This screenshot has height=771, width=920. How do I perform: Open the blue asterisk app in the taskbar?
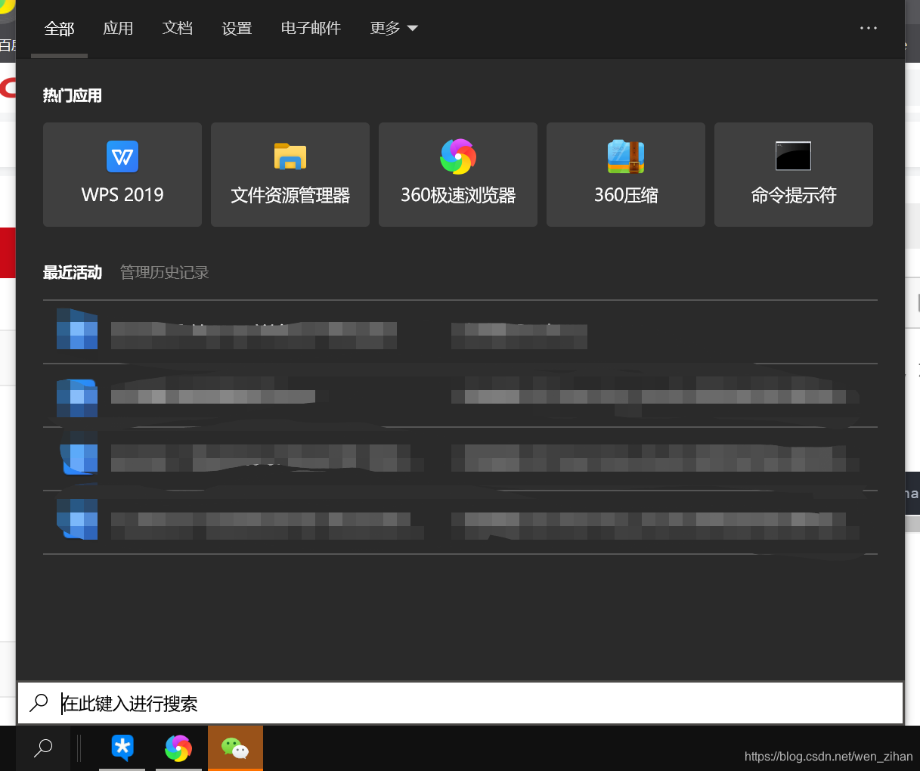tap(122, 748)
